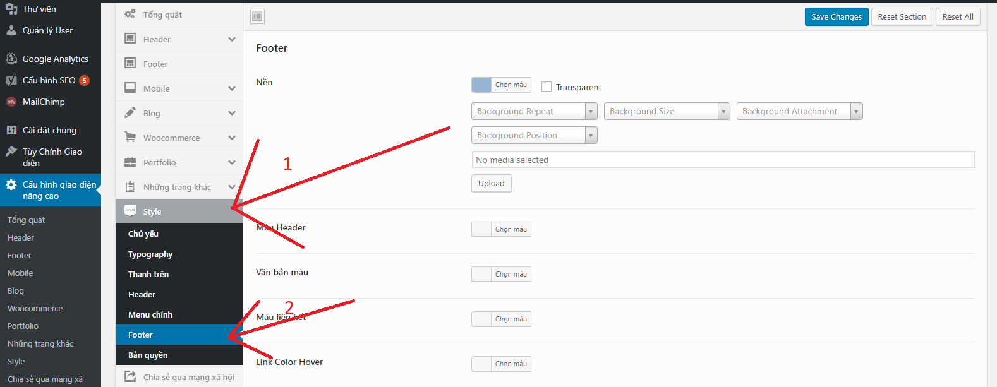Click Chọn màu for Link Color Hover
The height and width of the screenshot is (387, 997).
[x=511, y=364]
